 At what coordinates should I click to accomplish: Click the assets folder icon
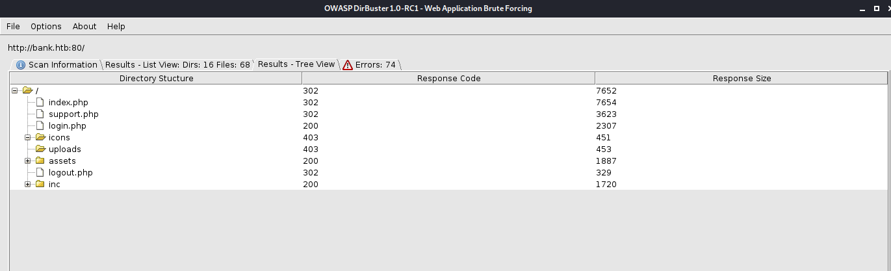(40, 161)
